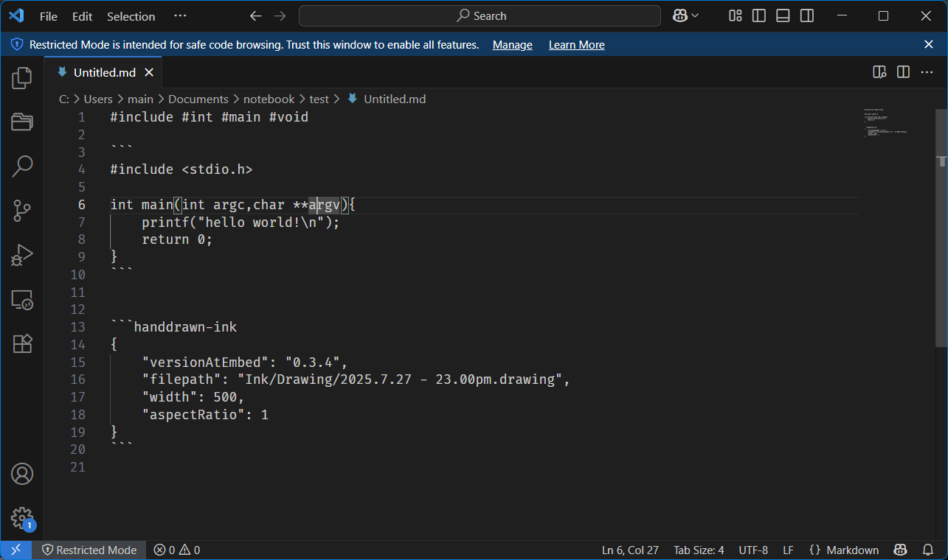Screen dimensions: 948x560
Task: Click the ```handdrawn-ink line
Action: coord(174,327)
